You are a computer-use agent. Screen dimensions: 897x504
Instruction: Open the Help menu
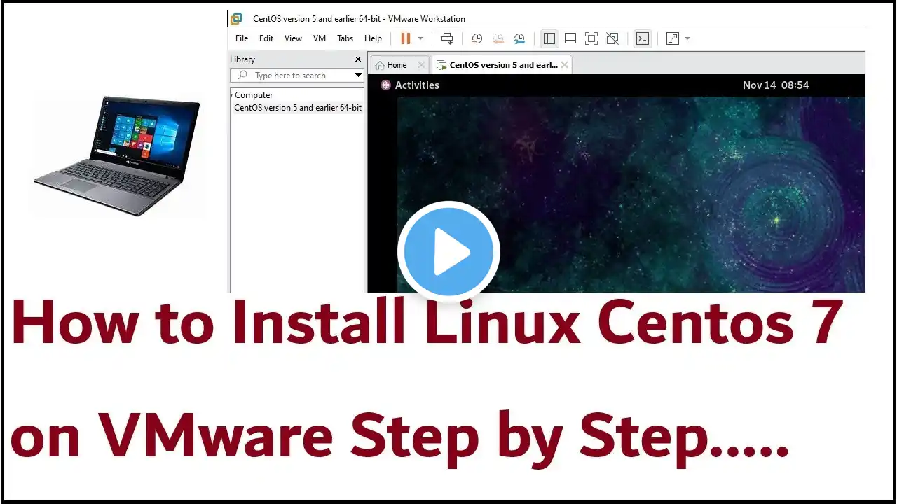click(373, 38)
